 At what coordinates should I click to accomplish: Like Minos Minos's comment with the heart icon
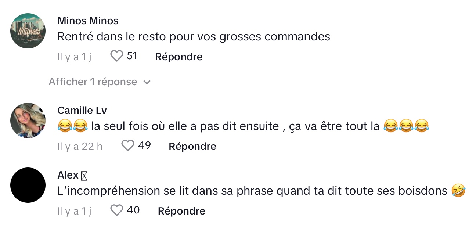(117, 56)
